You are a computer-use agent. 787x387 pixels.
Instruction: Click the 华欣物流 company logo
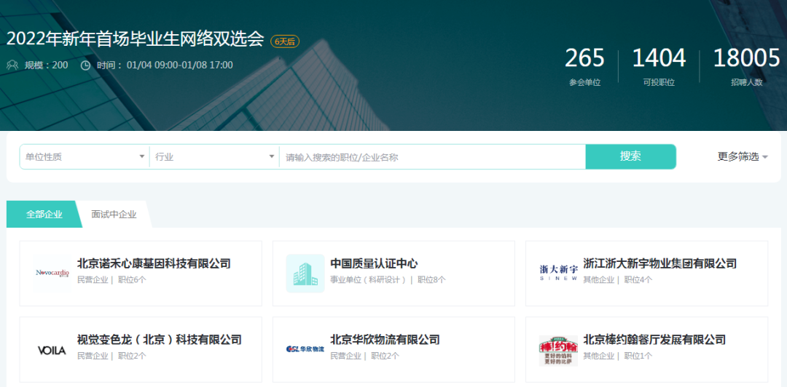(x=305, y=349)
